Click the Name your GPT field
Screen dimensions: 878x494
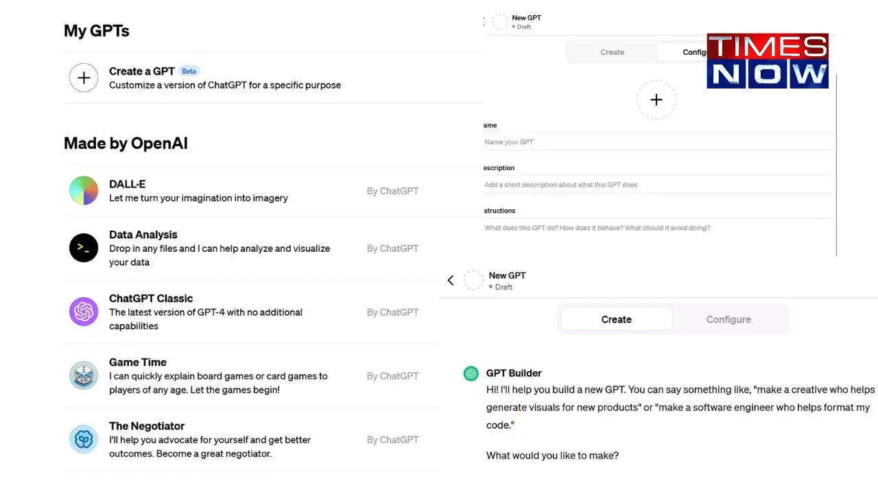pyautogui.click(x=658, y=142)
